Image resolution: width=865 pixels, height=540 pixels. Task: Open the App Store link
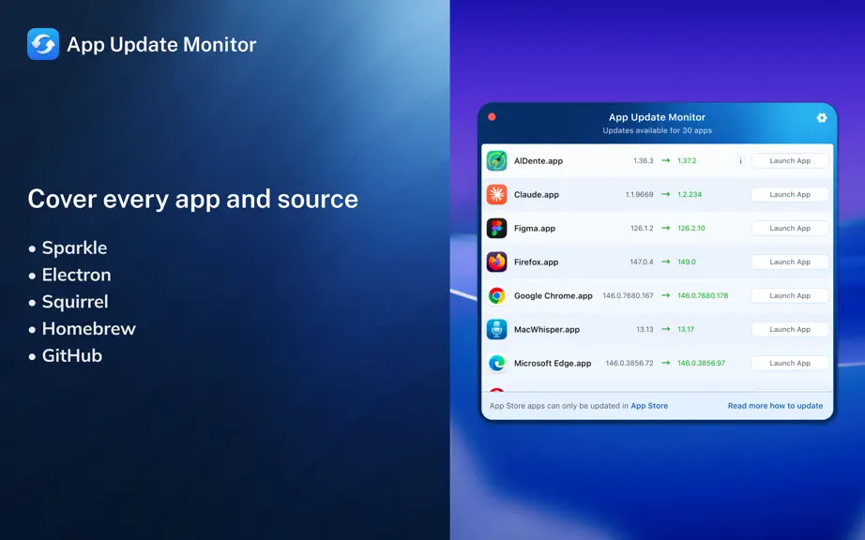pyautogui.click(x=649, y=406)
